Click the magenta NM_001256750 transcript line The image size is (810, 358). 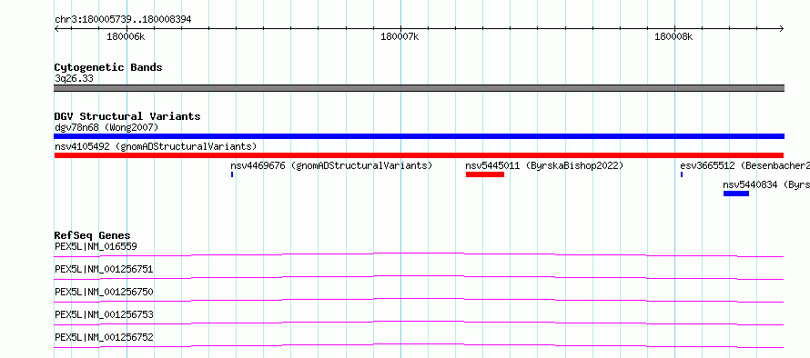point(419,300)
